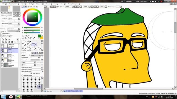The height and width of the screenshot is (99, 177).
Task: Select the rotate view tool
Action: 28,38
